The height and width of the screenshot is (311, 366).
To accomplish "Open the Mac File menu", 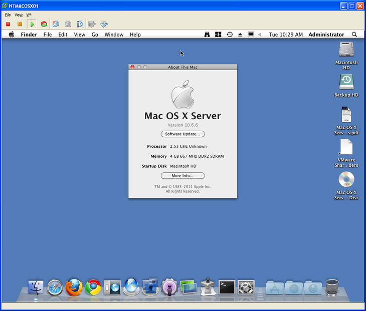I will [48, 35].
